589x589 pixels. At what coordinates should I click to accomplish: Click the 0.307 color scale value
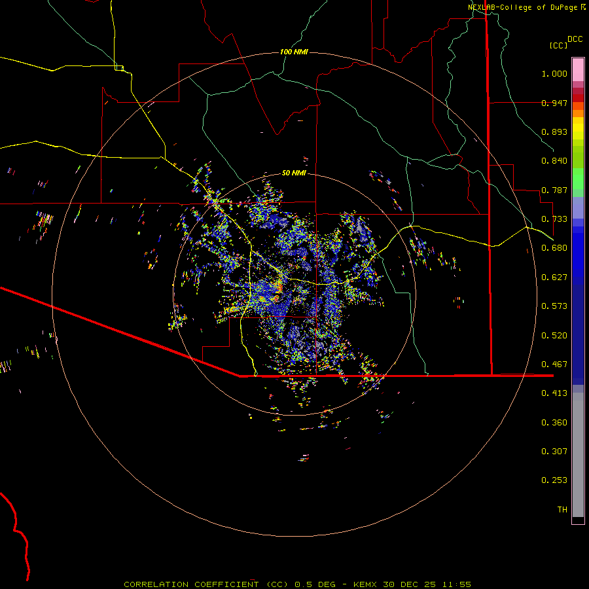coord(554,452)
